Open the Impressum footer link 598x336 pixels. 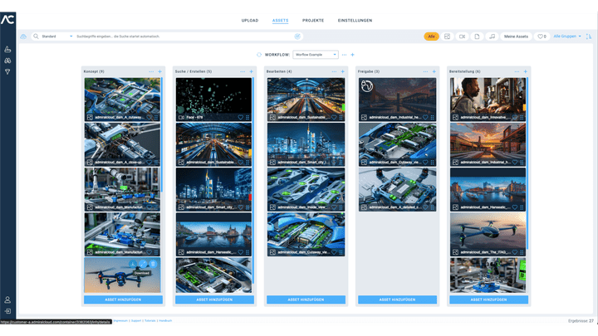(x=120, y=321)
